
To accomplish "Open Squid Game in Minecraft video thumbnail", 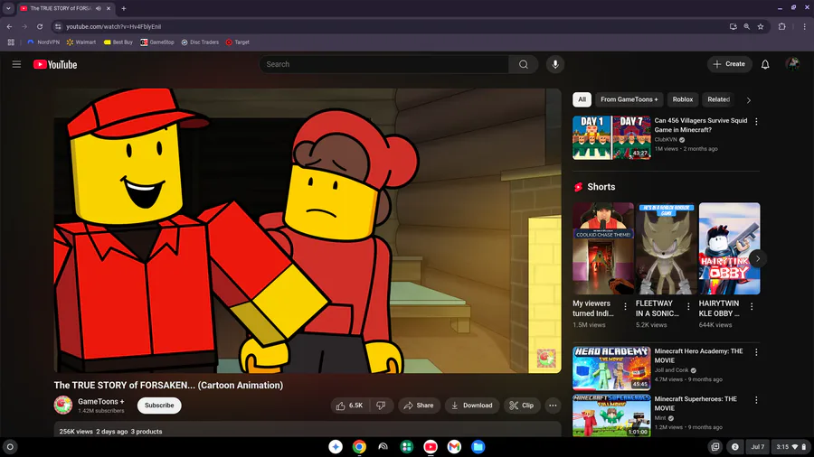I will 611,137.
